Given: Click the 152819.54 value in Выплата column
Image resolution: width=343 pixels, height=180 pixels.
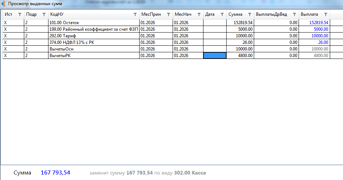Looking at the screenshot, I should point(318,23).
